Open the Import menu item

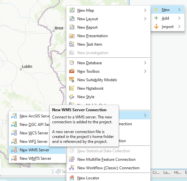click(168, 27)
